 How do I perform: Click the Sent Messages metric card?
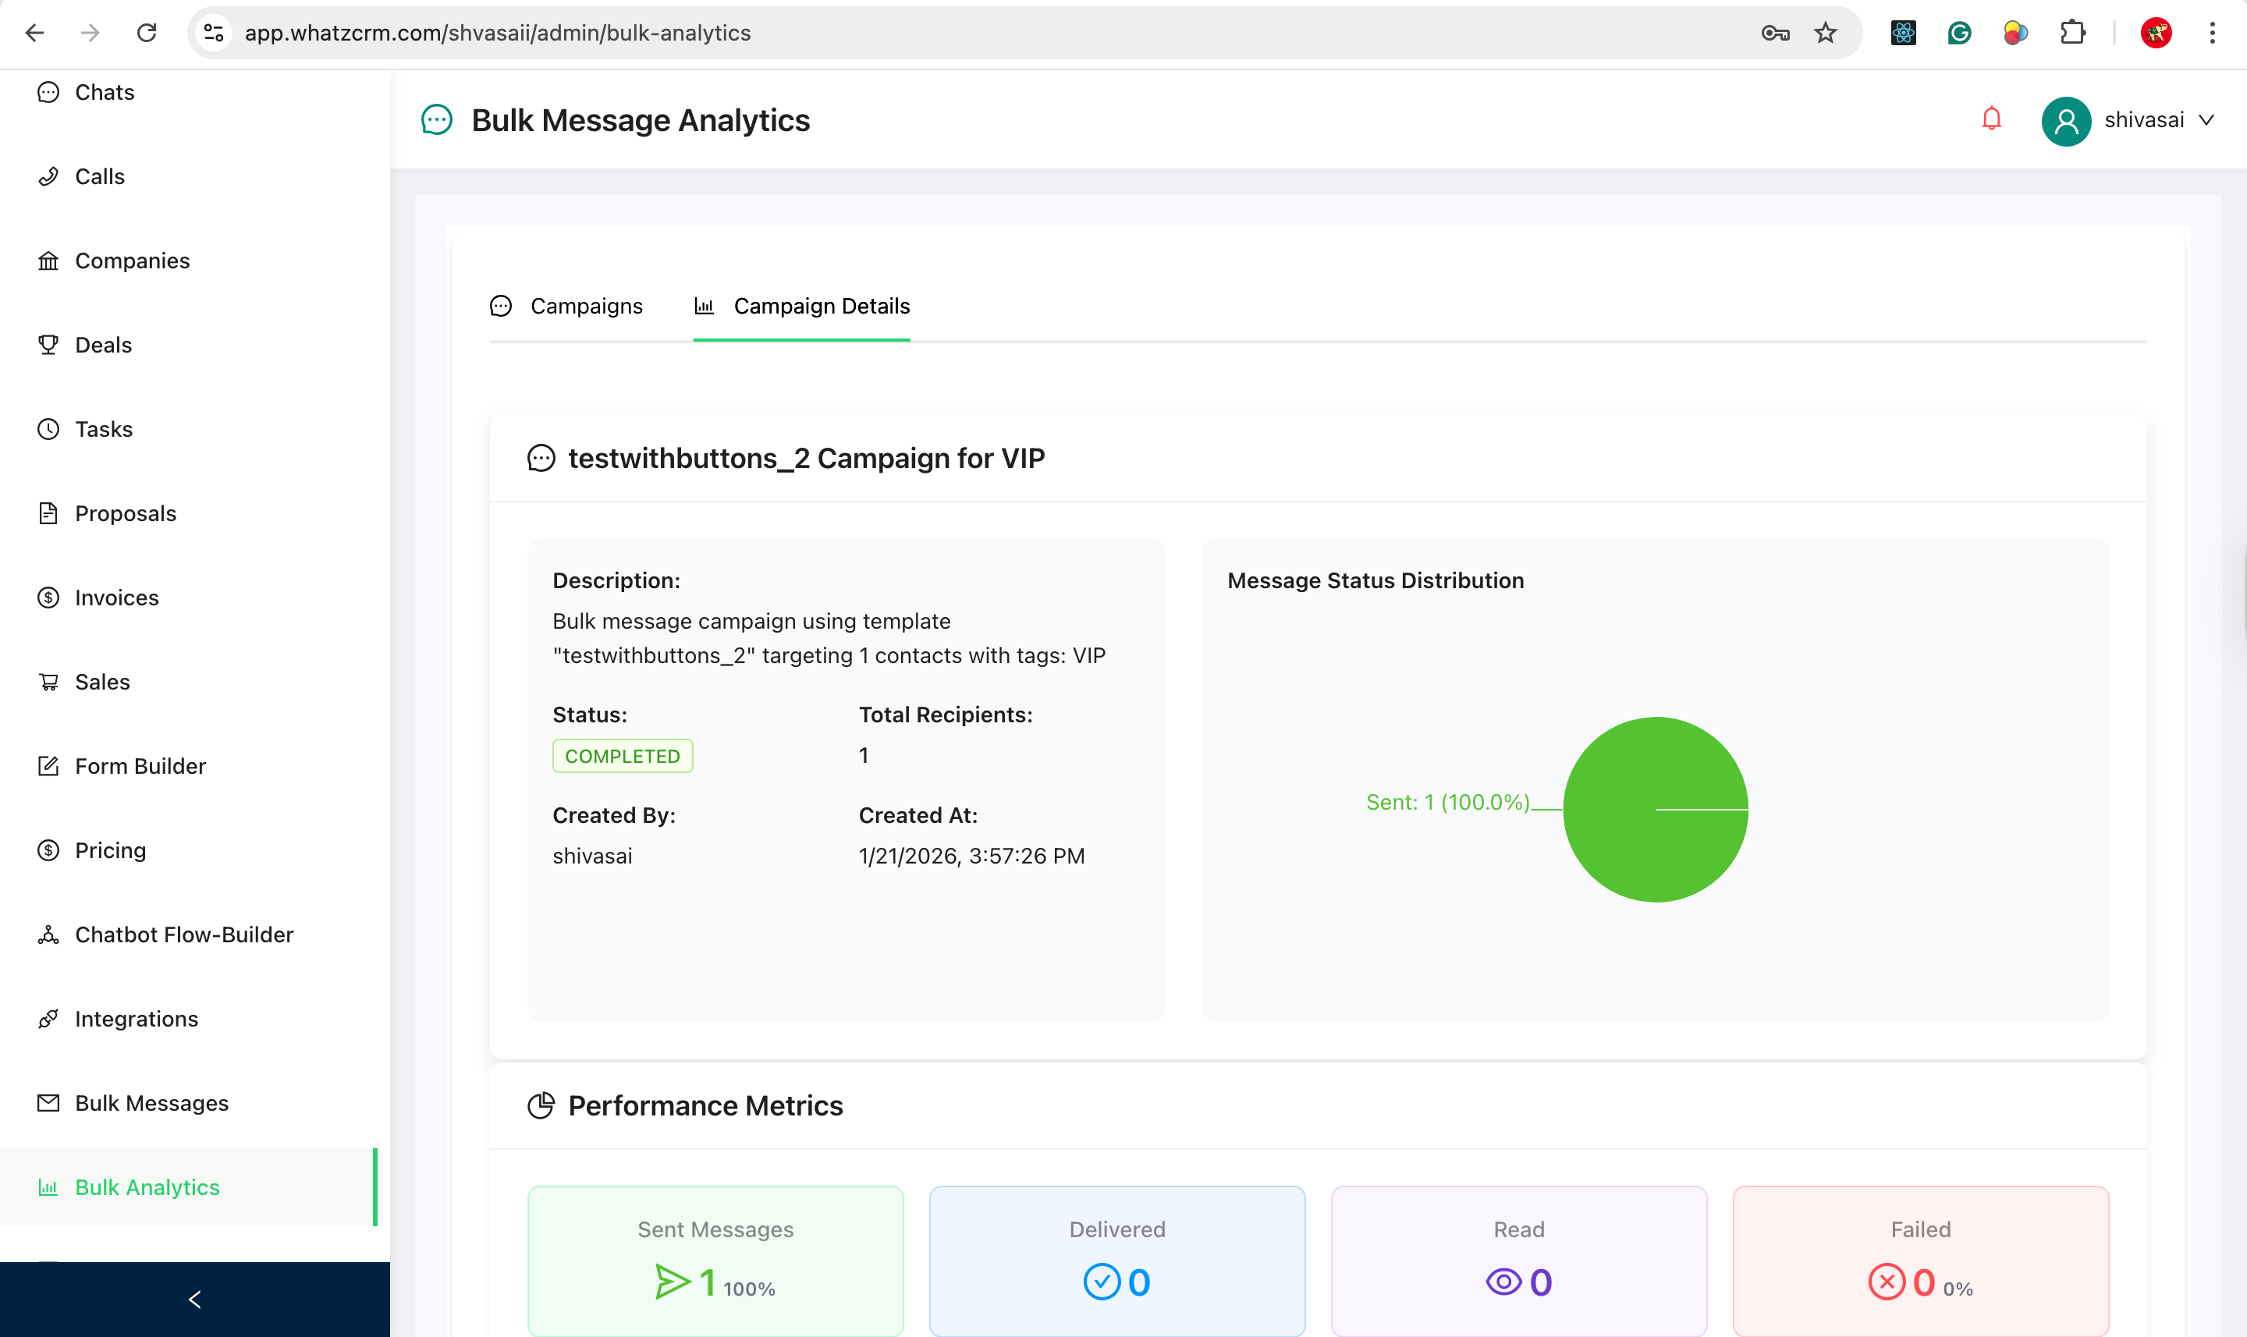(715, 1260)
